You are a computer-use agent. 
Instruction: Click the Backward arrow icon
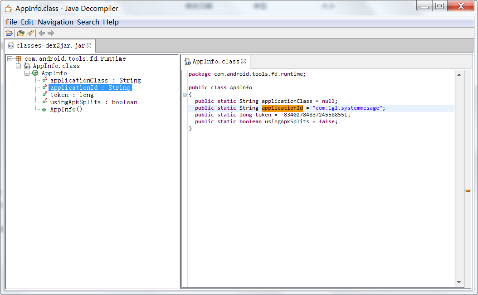[x=42, y=33]
